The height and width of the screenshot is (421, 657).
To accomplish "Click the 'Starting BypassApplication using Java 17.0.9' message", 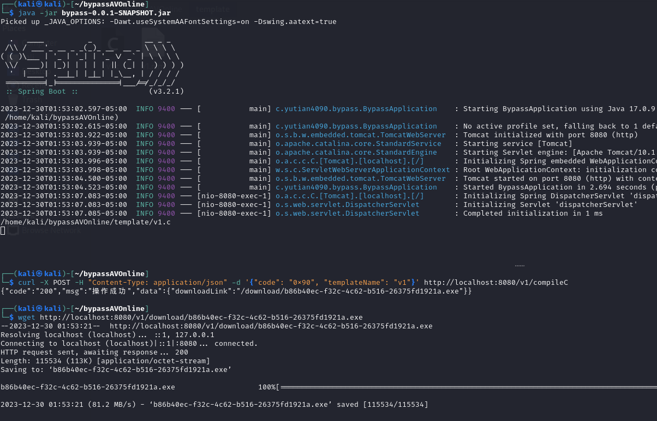I will (x=560, y=109).
